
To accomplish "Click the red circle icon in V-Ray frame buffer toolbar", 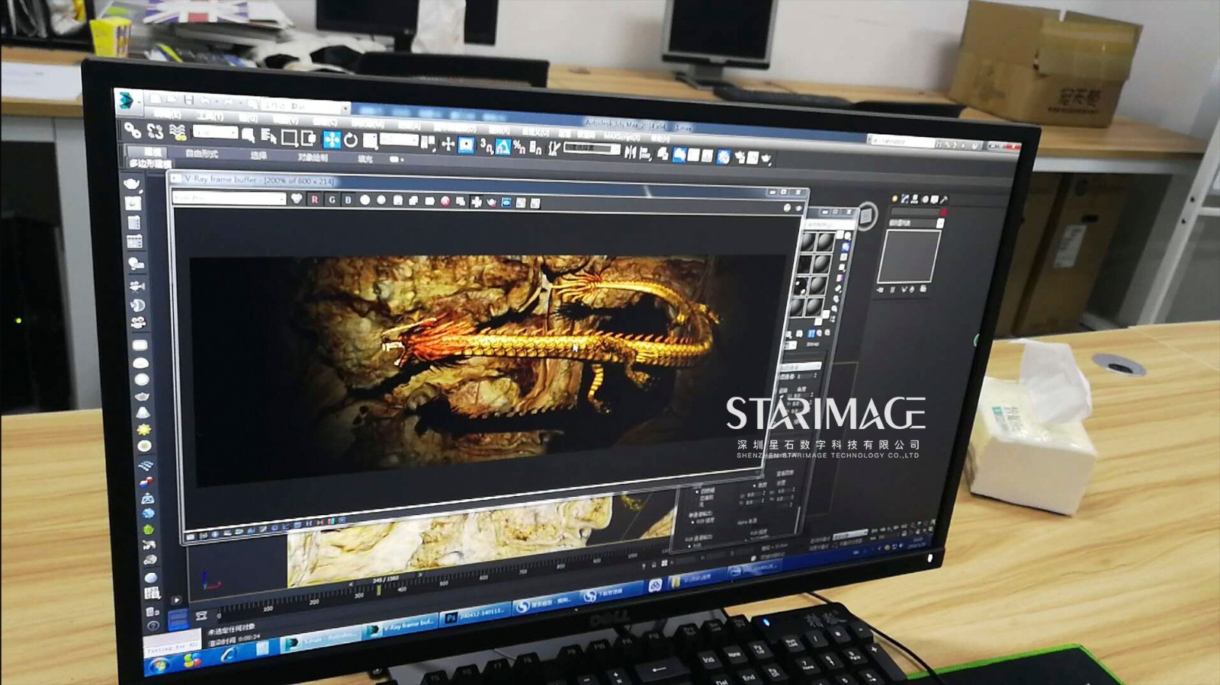I will (x=445, y=201).
